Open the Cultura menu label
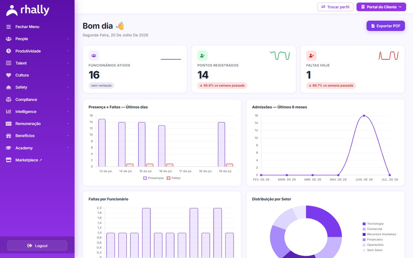This screenshot has height=258, width=413. click(22, 75)
